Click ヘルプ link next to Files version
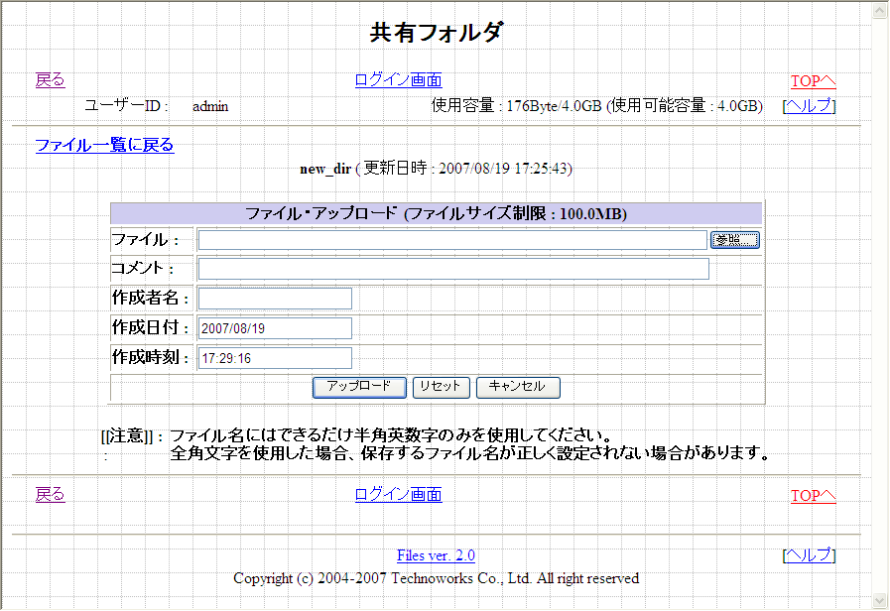This screenshot has width=890, height=611. click(x=809, y=555)
